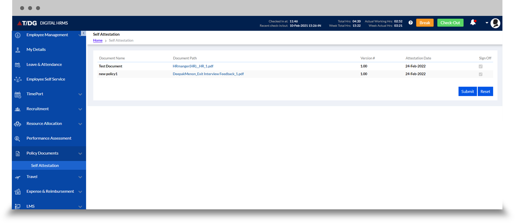
Task: Go to Home via breadcrumb link
Action: [98, 40]
